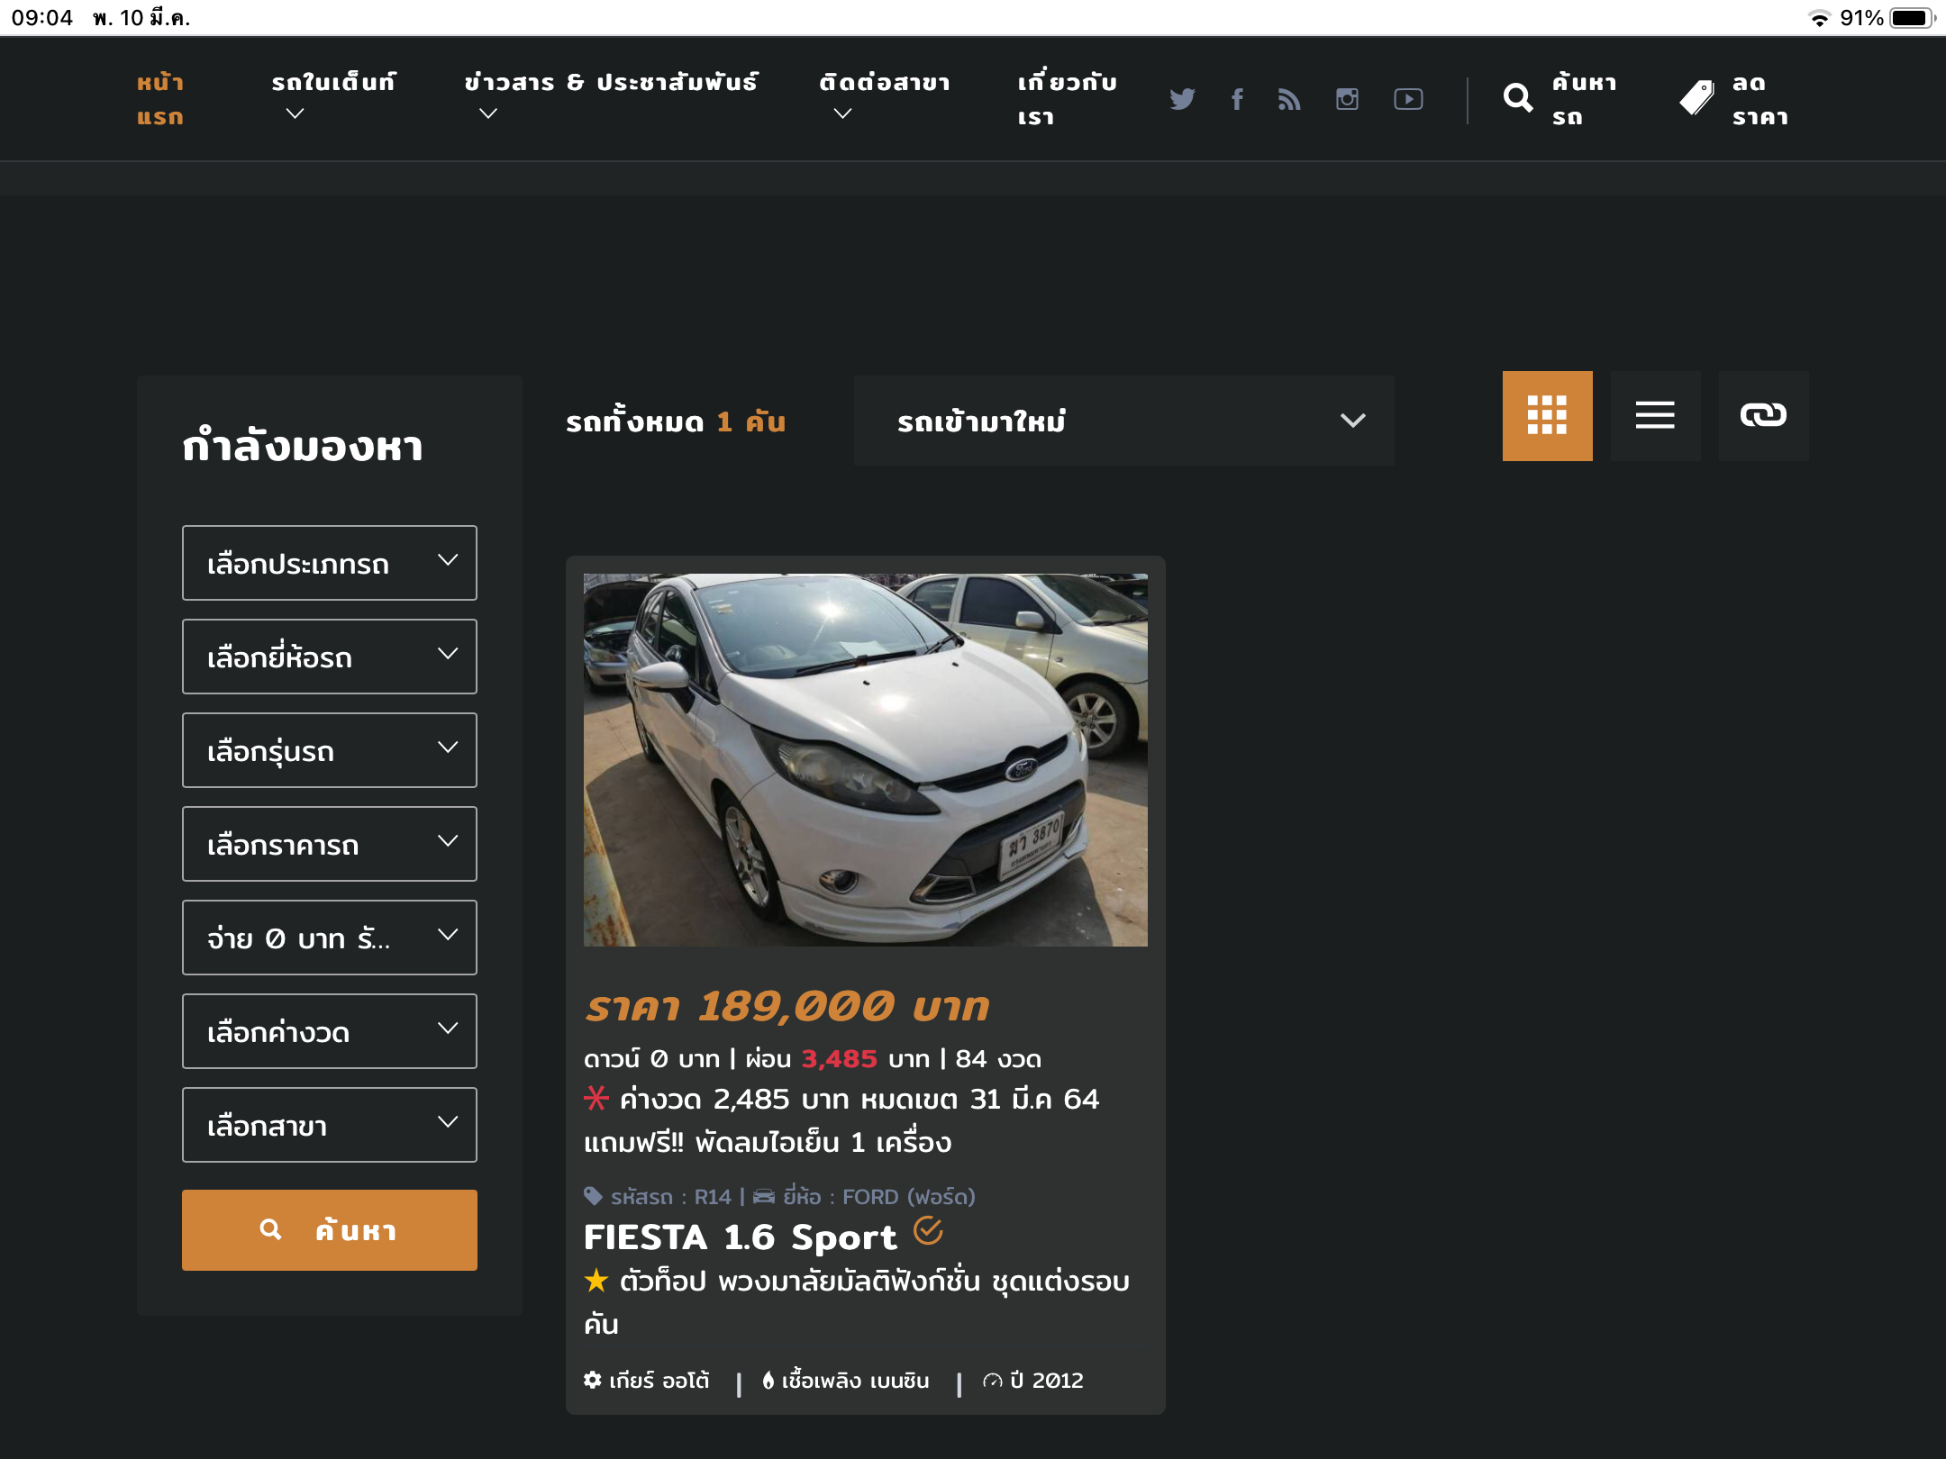Open the เลือกประเภทรถ car type dropdown
This screenshot has width=1946, height=1459.
(329, 563)
